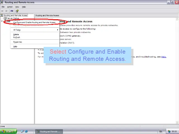Minimize the Routing and Remote Access window
This screenshot has width=179, height=134.
169,2
